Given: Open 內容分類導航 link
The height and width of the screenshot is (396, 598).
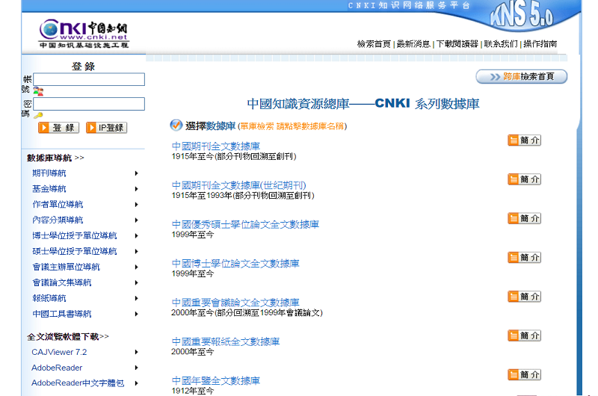Looking at the screenshot, I should pos(58,220).
